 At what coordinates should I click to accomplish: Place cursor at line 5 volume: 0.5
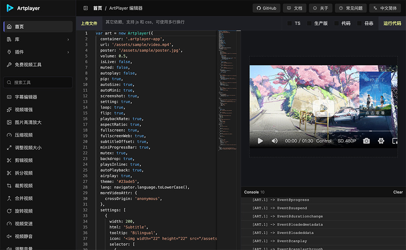pyautogui.click(x=114, y=56)
